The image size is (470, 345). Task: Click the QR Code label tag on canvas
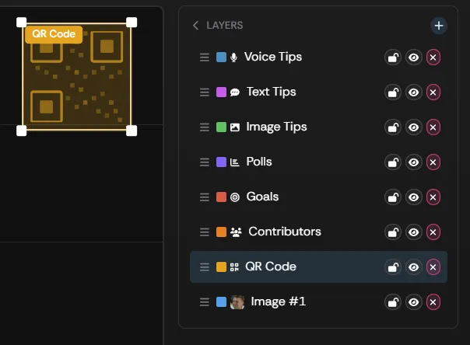point(54,34)
